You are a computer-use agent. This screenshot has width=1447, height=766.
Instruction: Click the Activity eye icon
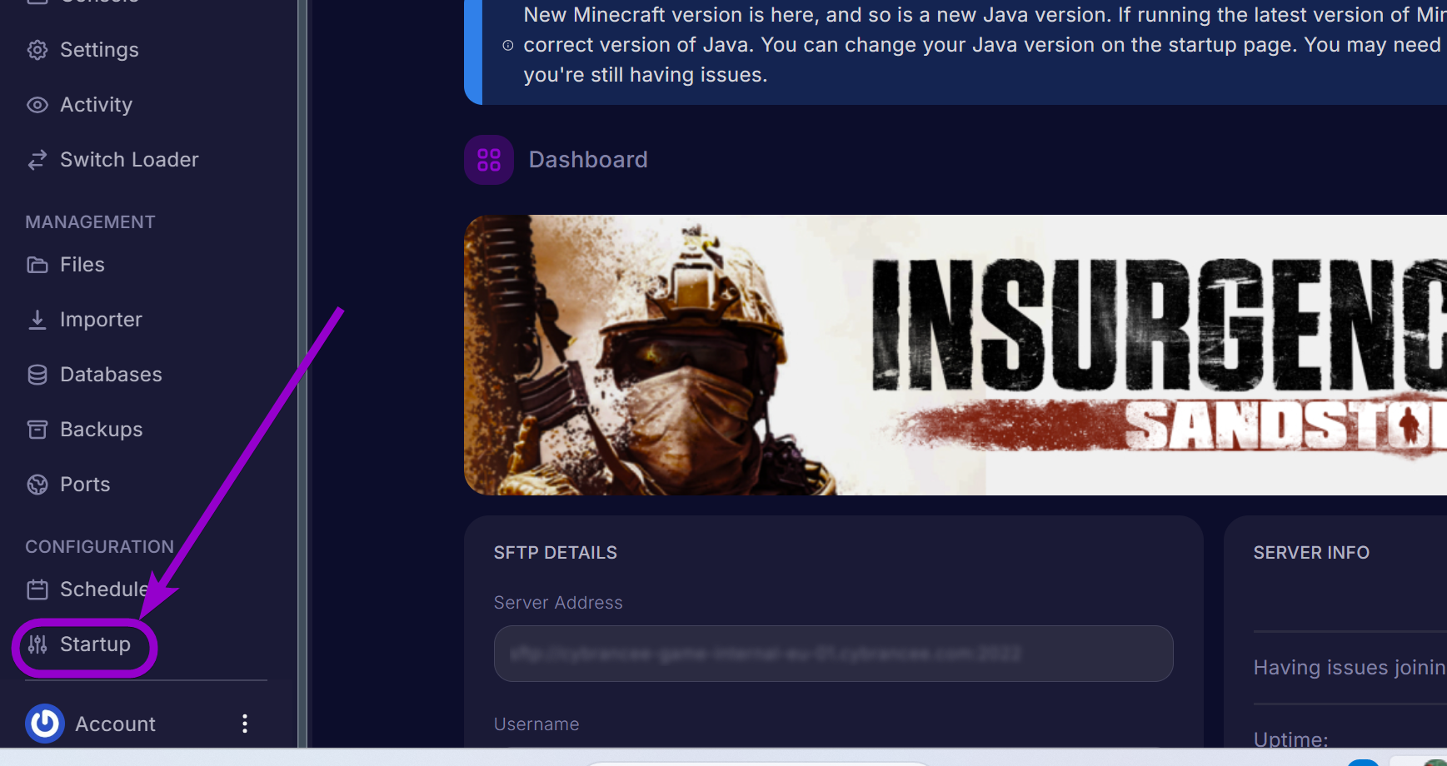click(37, 105)
